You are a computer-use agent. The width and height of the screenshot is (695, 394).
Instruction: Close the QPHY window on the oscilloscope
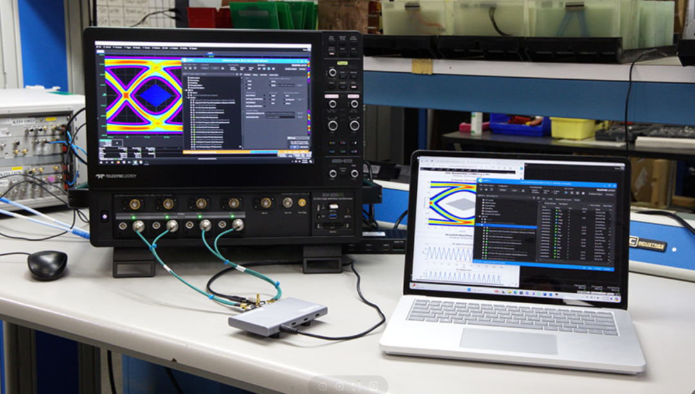(x=306, y=61)
